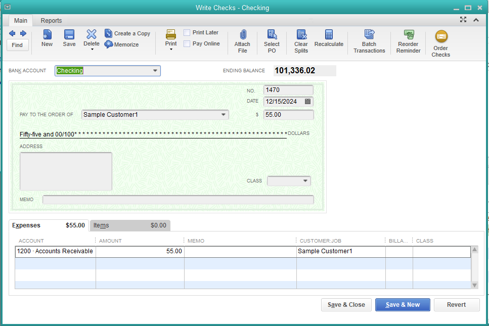Viewport: 489px width, 326px height.
Task: Expand the Delete dropdown arrow
Action: click(x=92, y=50)
